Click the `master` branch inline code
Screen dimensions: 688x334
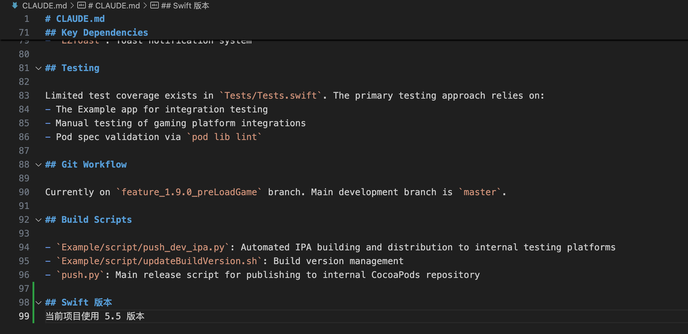point(482,192)
